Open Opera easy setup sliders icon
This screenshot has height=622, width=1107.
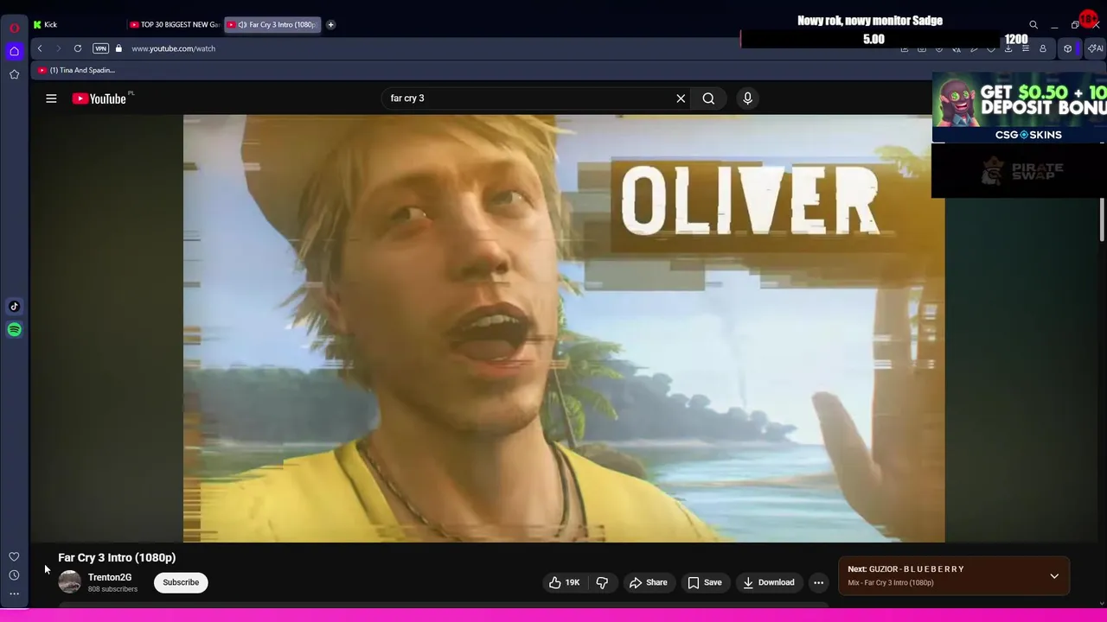1026,48
